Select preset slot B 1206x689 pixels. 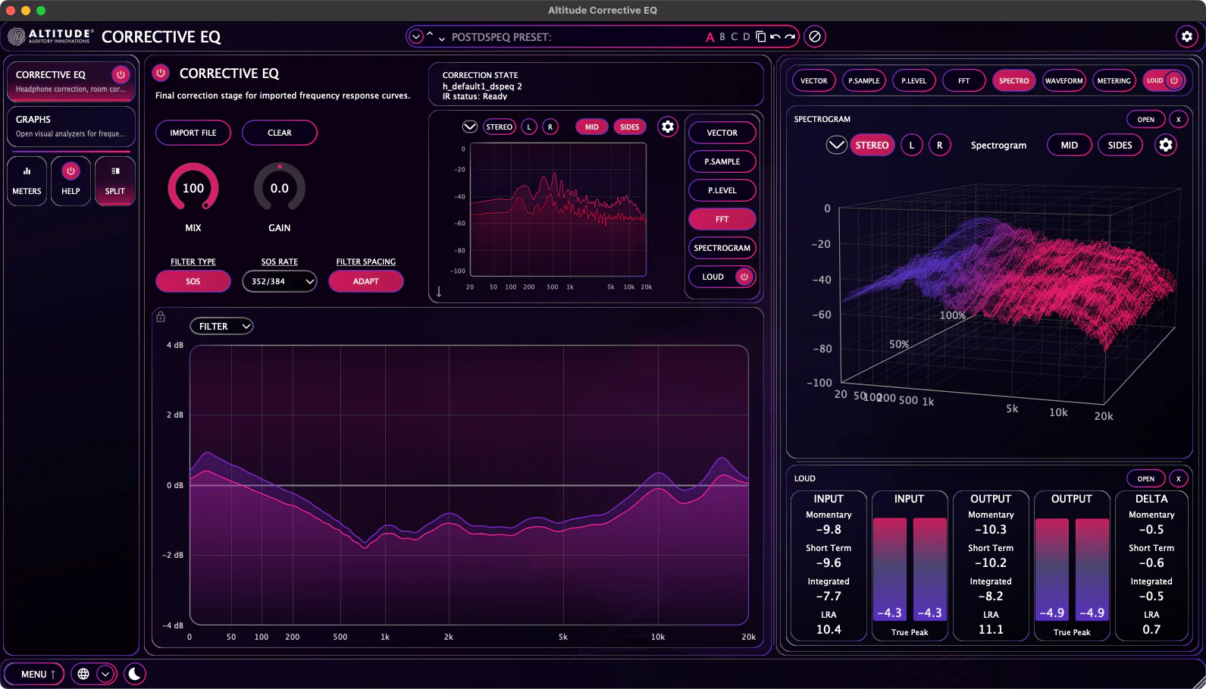tap(722, 36)
